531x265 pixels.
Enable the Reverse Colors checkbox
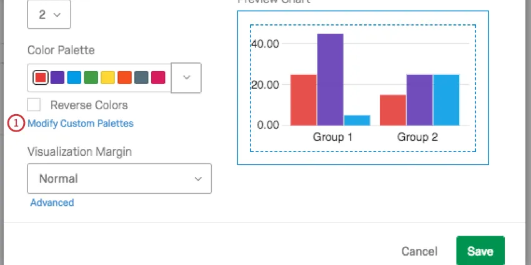pos(34,105)
